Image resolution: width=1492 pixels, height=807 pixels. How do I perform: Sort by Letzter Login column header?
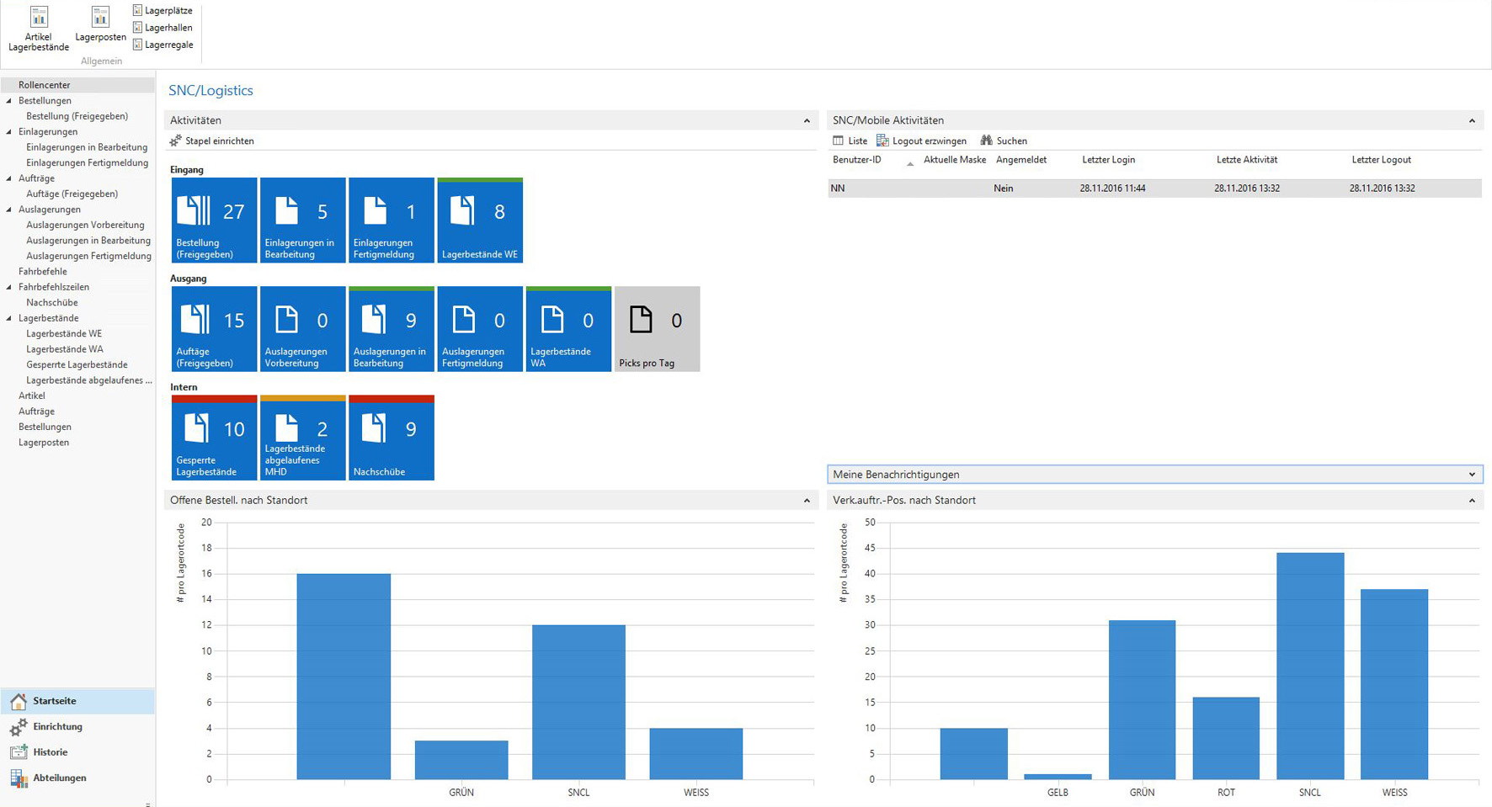[x=1108, y=160]
